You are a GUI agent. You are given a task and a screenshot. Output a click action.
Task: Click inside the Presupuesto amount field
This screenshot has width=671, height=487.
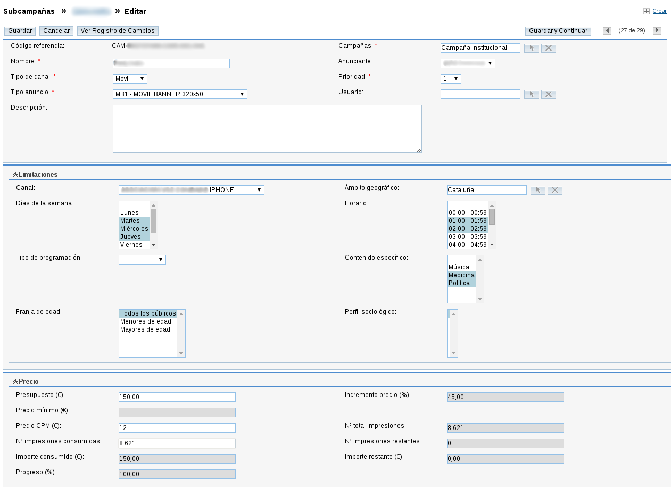click(x=176, y=397)
